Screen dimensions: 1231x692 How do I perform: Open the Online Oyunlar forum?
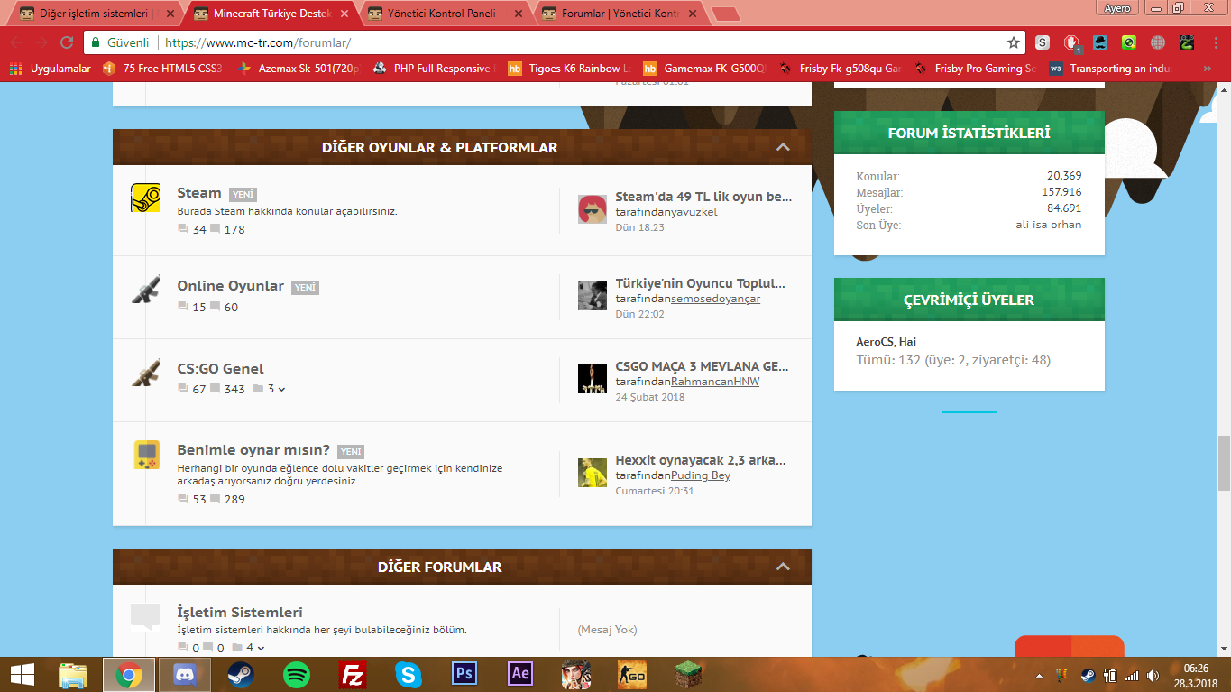[231, 286]
